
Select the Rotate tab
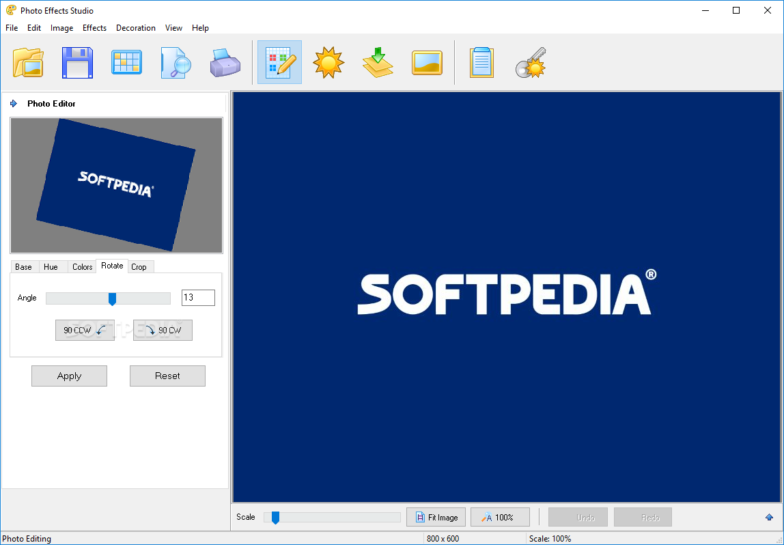tap(112, 266)
